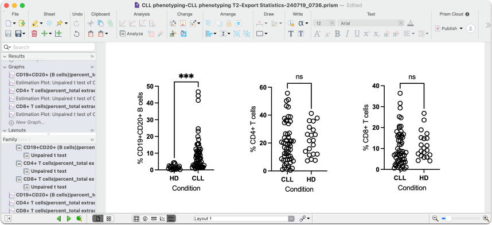Click the freeze sheet snowflake icon

point(49,24)
